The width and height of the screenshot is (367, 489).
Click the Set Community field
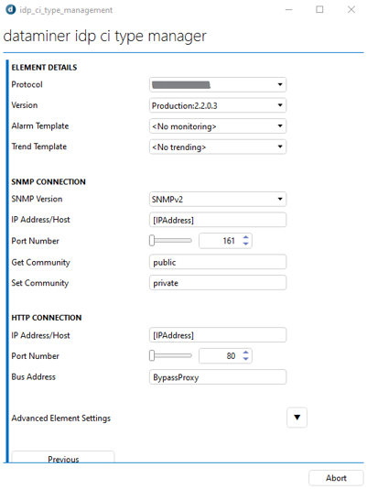[218, 283]
